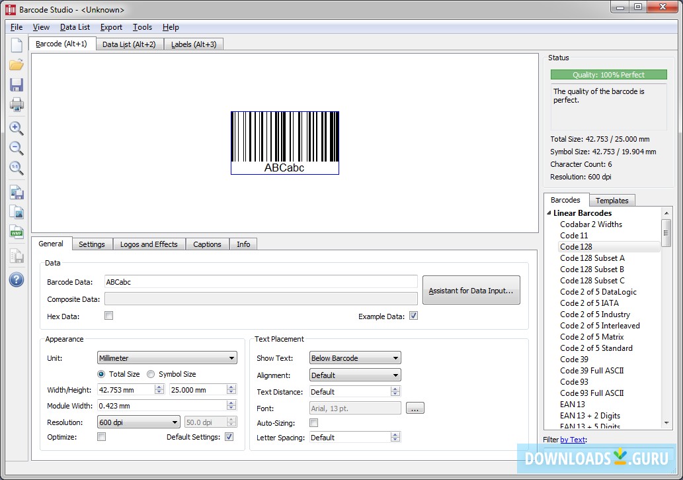Select the EAN 13 barcode type
Screen dimensions: 683x480
point(572,404)
